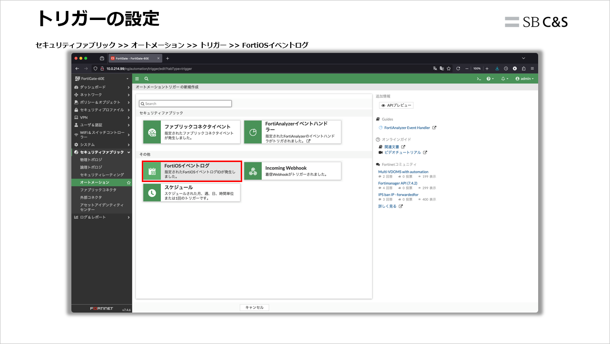The height and width of the screenshot is (344, 610).
Task: Zoom in with the browser plus button
Action: pyautogui.click(x=487, y=69)
